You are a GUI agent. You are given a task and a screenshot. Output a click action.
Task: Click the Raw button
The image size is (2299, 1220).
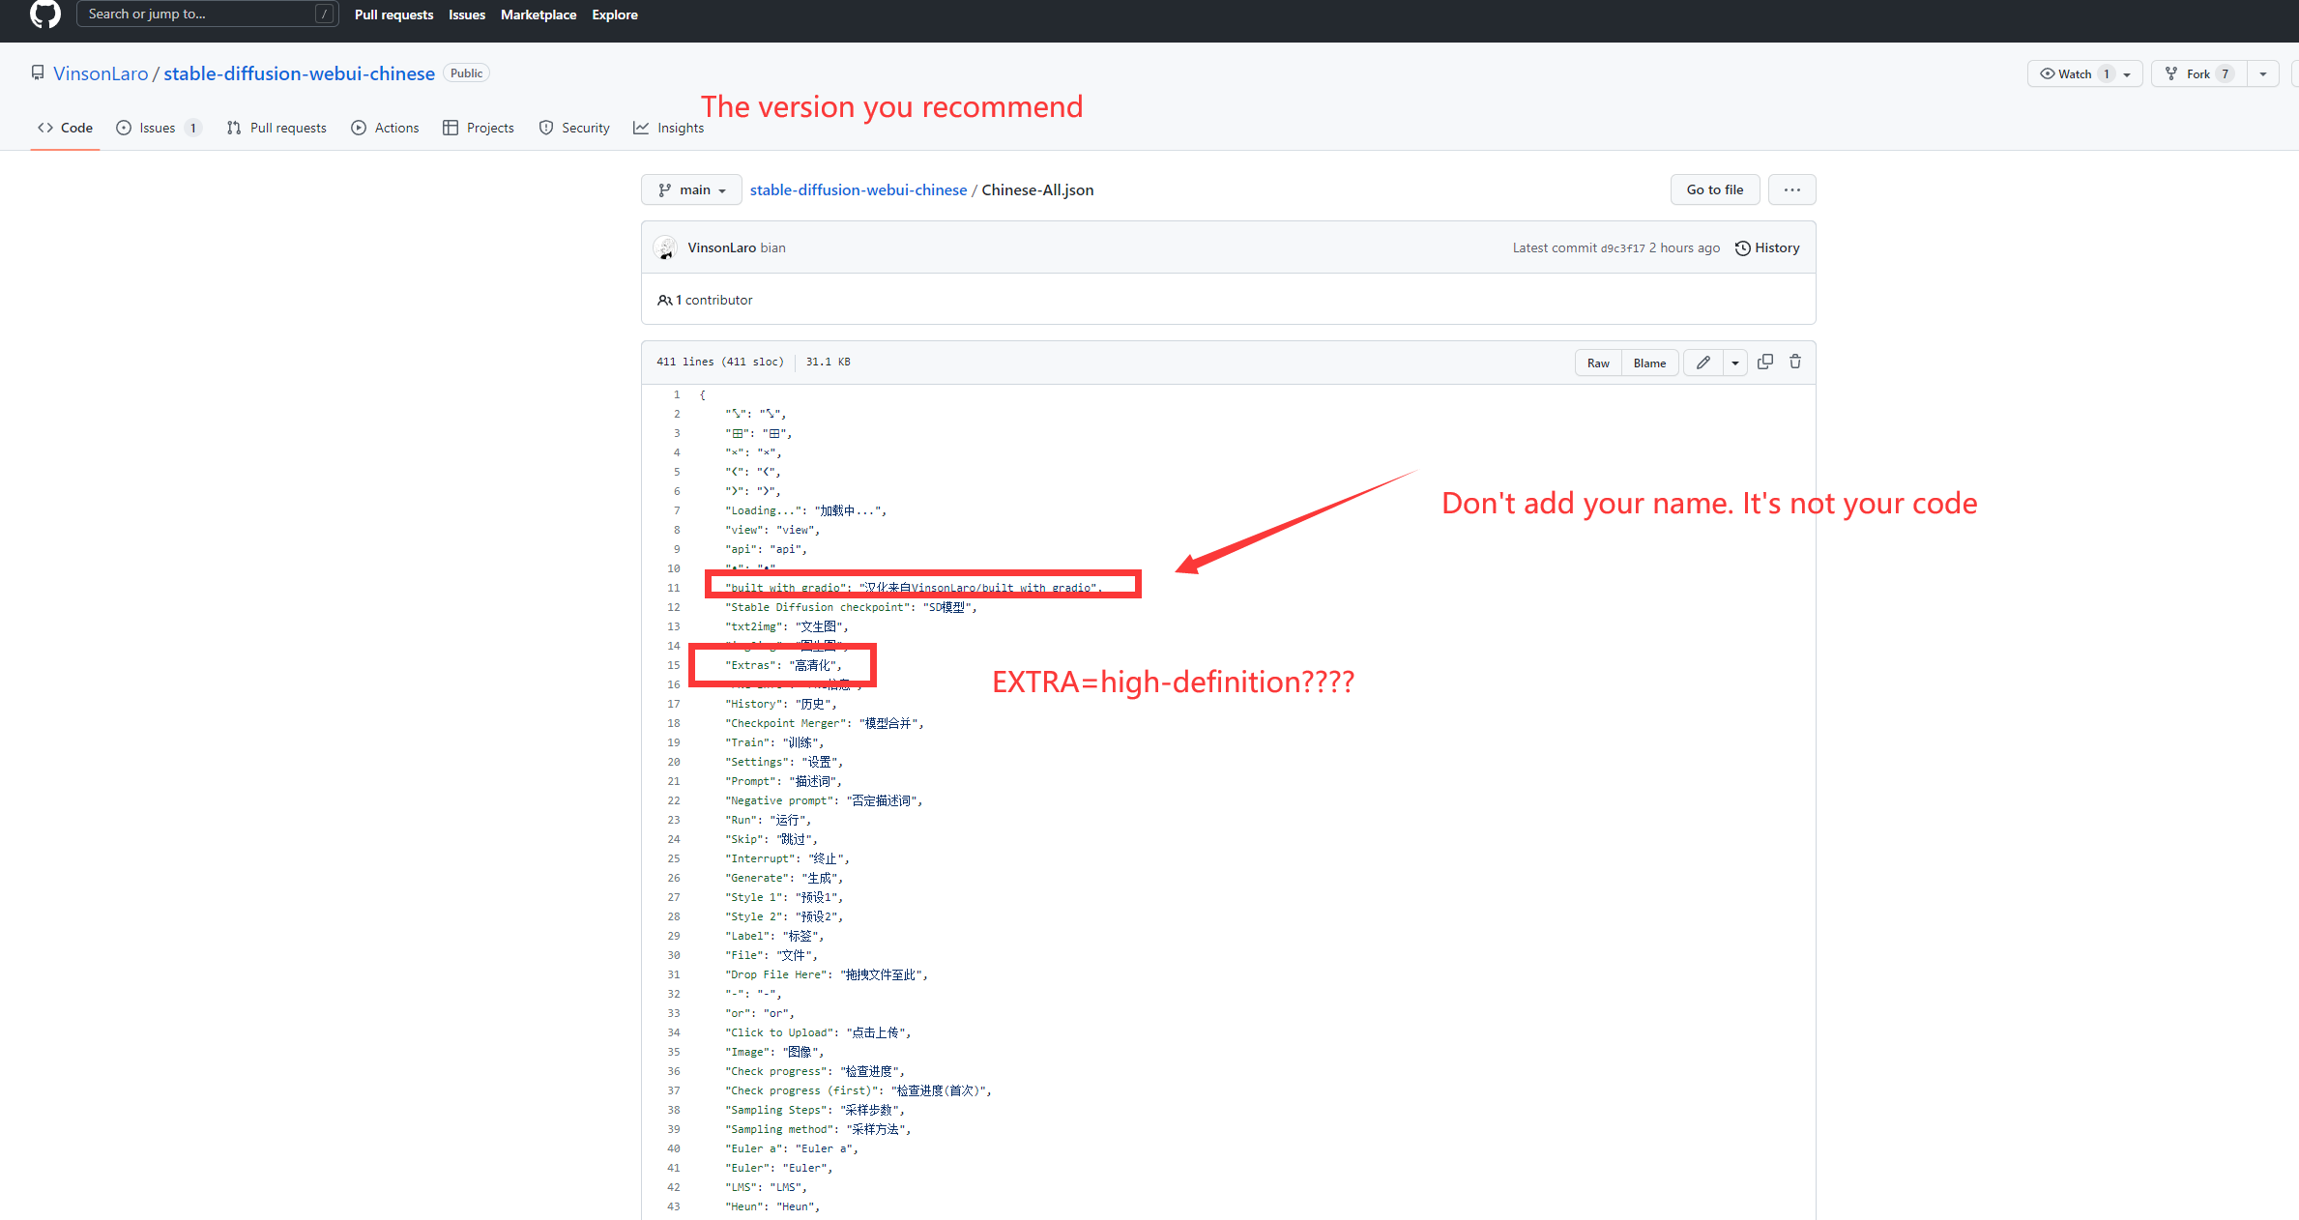[1598, 363]
